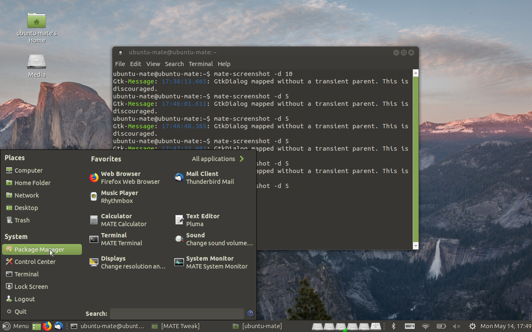Unmute audio via the speaker tray icon
Screen dimensions: 532x332
pos(456,326)
